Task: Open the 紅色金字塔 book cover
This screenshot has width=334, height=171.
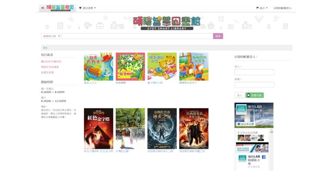Action: click(x=99, y=128)
